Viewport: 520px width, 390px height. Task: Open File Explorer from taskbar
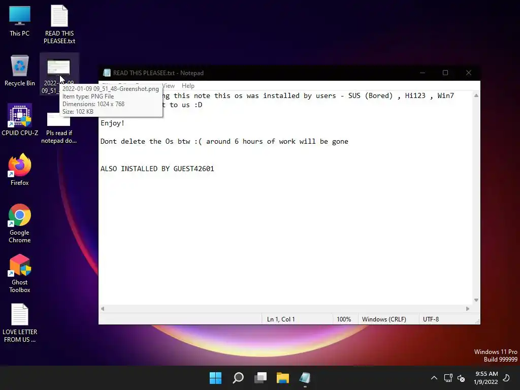pos(283,378)
